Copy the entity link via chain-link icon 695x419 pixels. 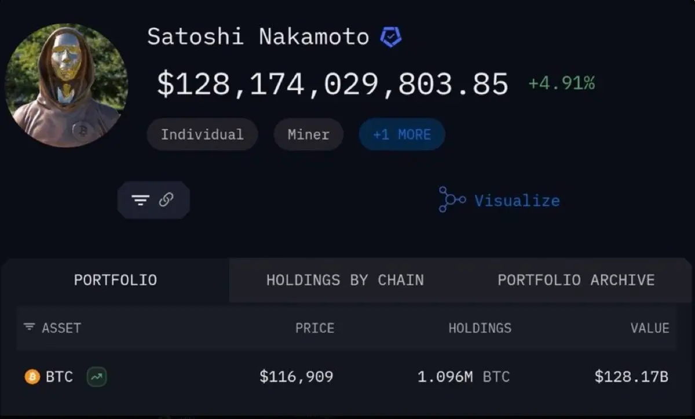[166, 200]
